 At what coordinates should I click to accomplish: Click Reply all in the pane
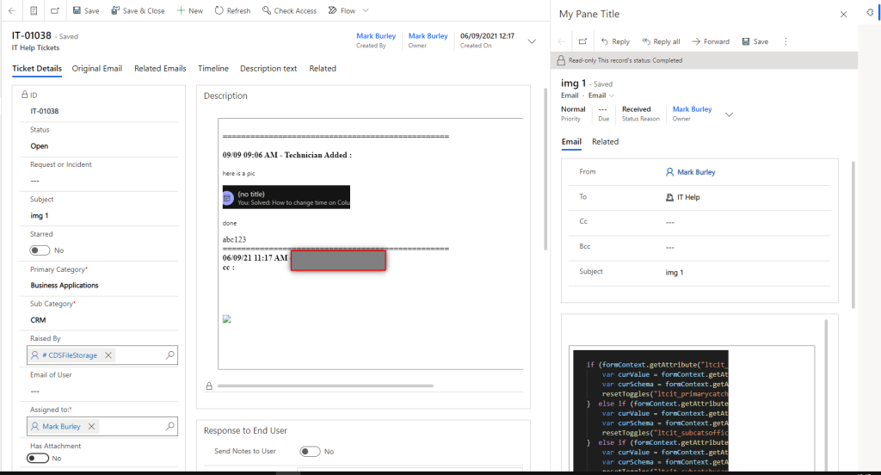point(660,41)
